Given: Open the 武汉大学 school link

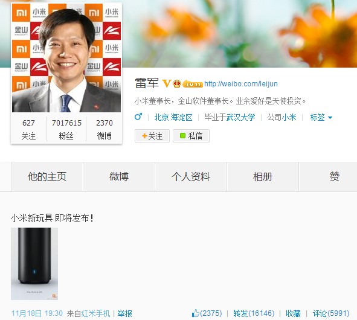Looking at the screenshot, I should coord(240,118).
